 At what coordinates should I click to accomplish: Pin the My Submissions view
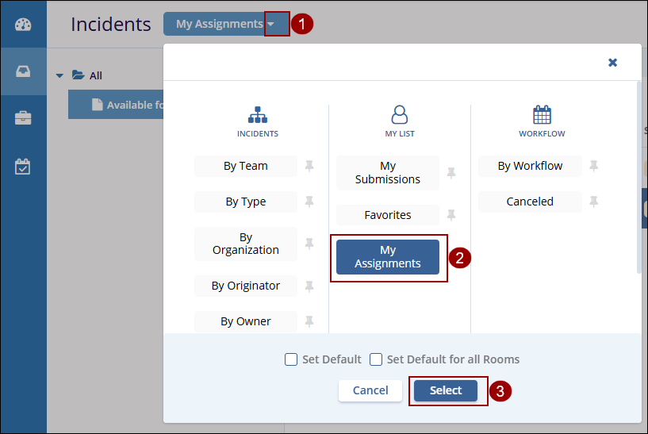pos(451,173)
